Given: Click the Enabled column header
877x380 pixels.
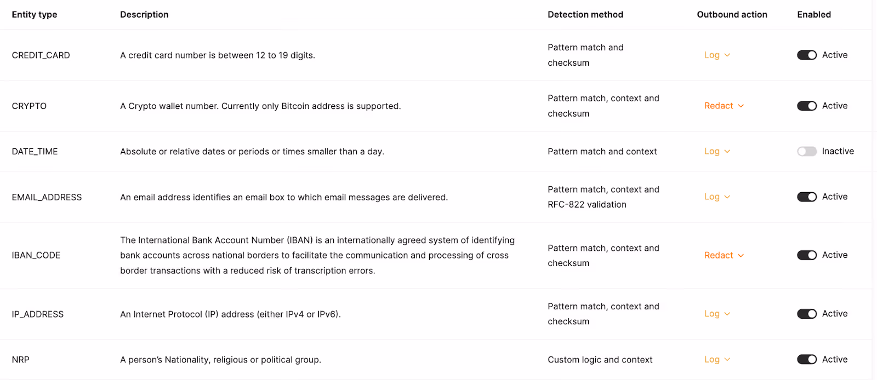Looking at the screenshot, I should (814, 15).
